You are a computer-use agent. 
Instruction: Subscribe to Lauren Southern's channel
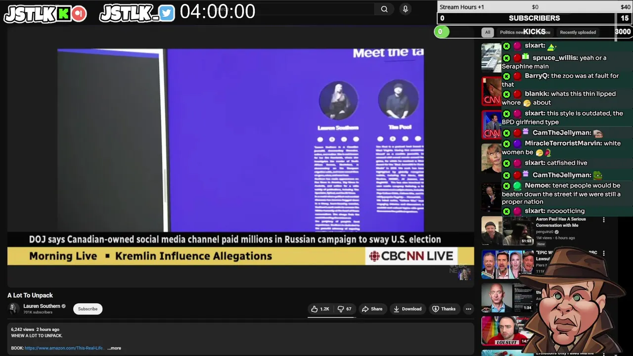click(x=88, y=309)
